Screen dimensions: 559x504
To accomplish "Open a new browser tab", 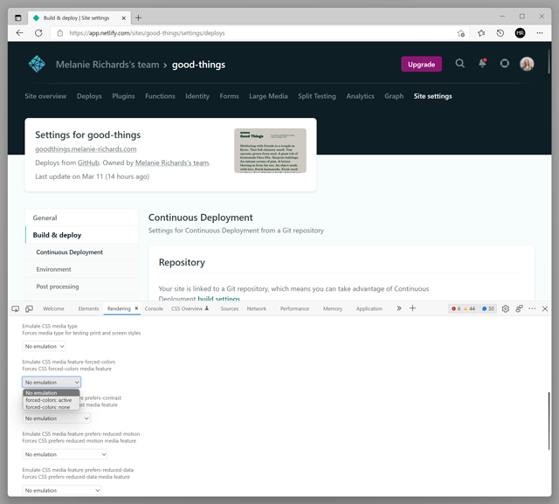I will [x=138, y=17].
